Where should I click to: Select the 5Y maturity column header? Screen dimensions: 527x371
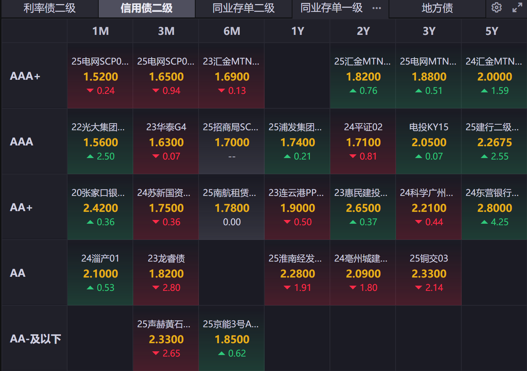[492, 31]
